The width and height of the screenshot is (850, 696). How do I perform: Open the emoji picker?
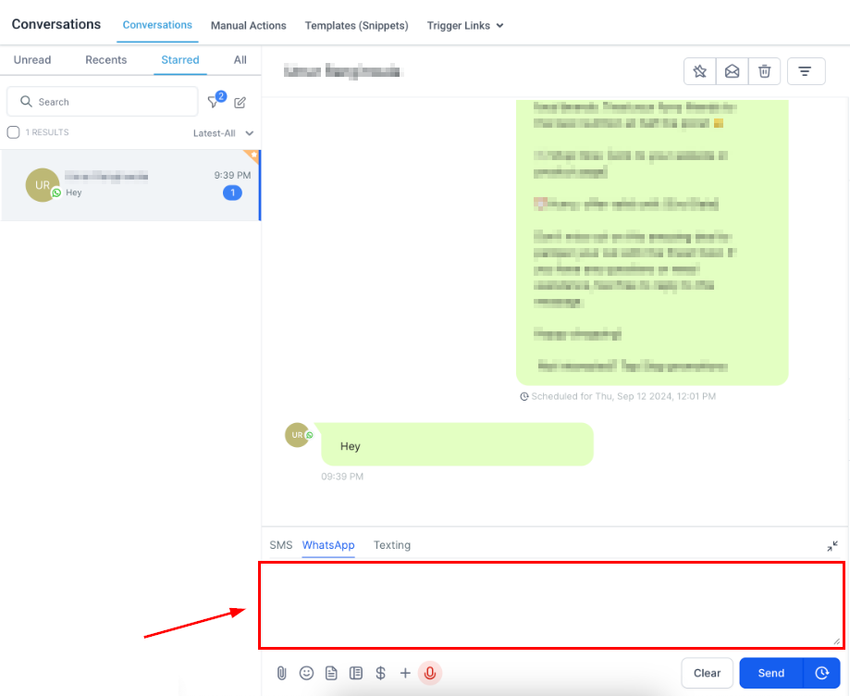tap(306, 674)
